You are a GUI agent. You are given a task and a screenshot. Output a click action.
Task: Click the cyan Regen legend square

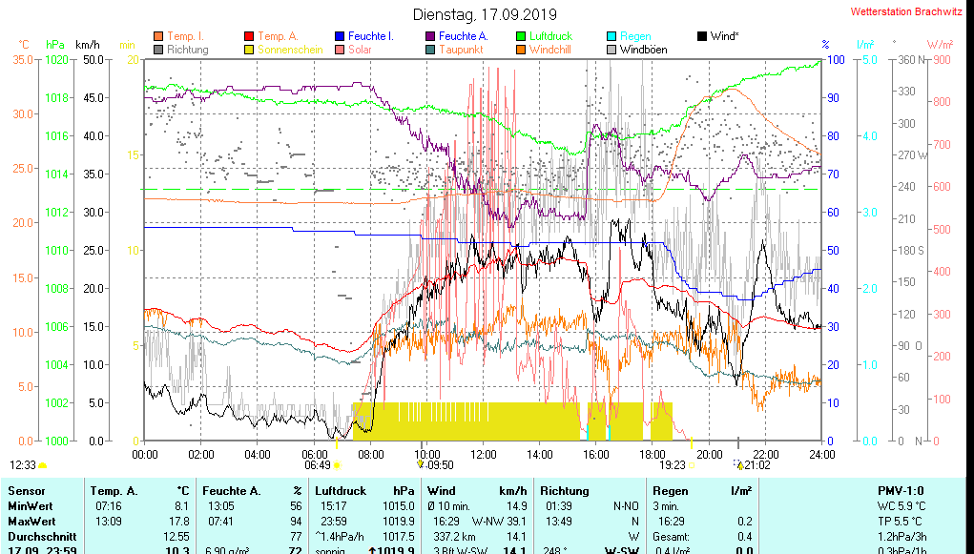pyautogui.click(x=611, y=36)
